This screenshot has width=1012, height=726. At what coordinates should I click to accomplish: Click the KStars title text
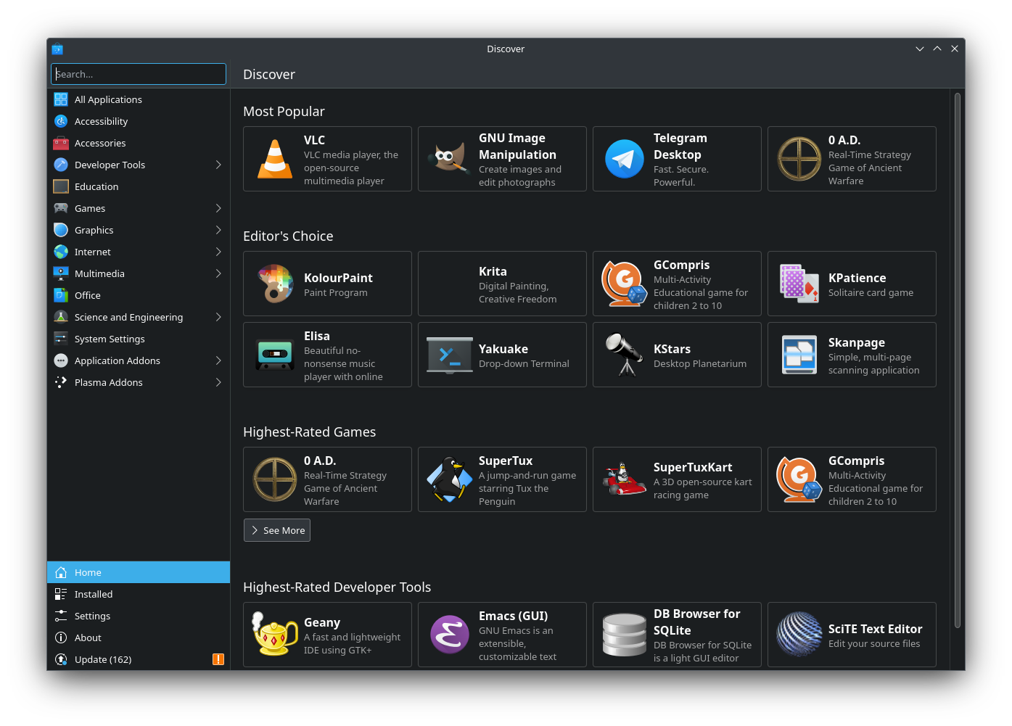pos(672,349)
